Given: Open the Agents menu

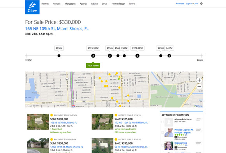Looking at the screenshot, I should click(83, 4).
